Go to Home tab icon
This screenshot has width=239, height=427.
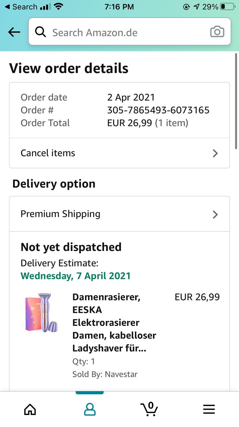point(30,409)
